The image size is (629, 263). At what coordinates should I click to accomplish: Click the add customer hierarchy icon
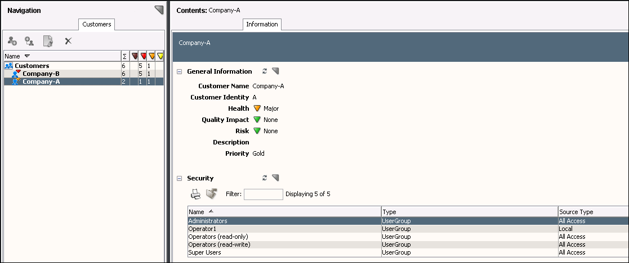click(29, 41)
